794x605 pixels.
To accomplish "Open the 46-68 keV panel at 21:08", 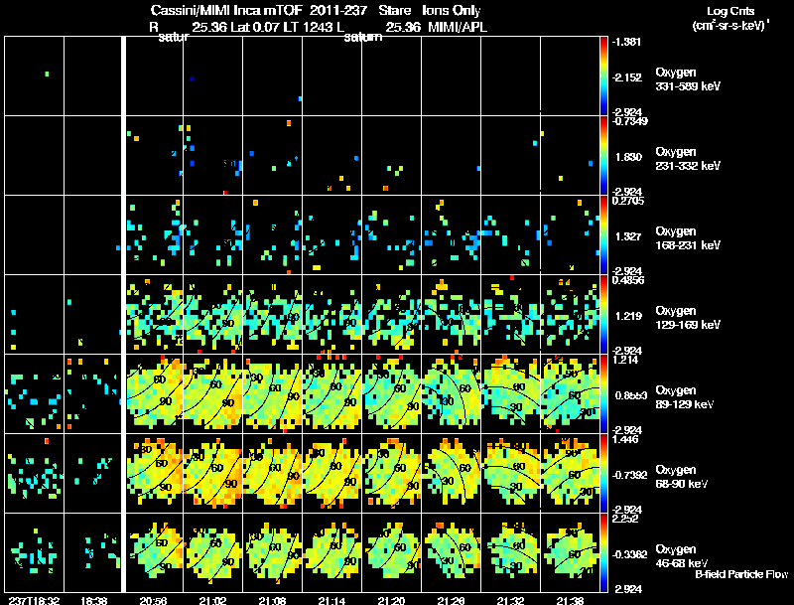I will [272, 553].
